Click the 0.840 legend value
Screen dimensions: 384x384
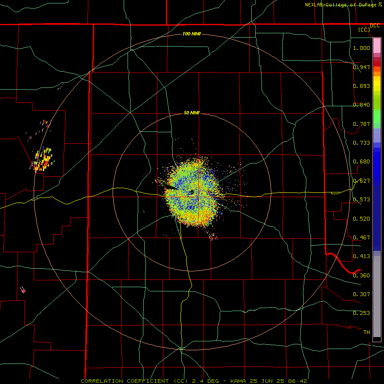pos(361,105)
